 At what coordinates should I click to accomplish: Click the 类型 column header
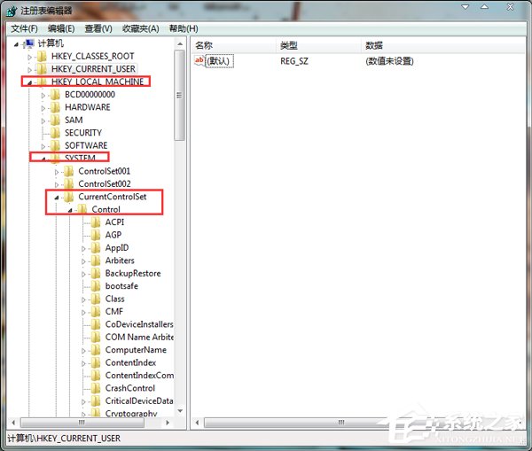click(318, 45)
